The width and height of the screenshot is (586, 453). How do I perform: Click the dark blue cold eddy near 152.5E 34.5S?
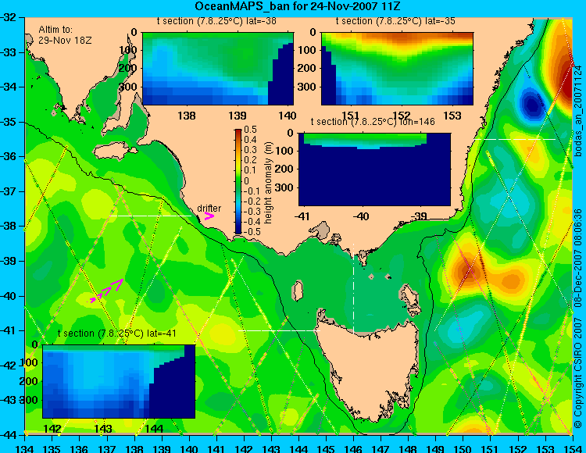point(531,104)
